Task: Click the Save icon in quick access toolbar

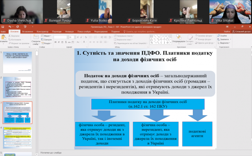Action: click(x=3, y=27)
